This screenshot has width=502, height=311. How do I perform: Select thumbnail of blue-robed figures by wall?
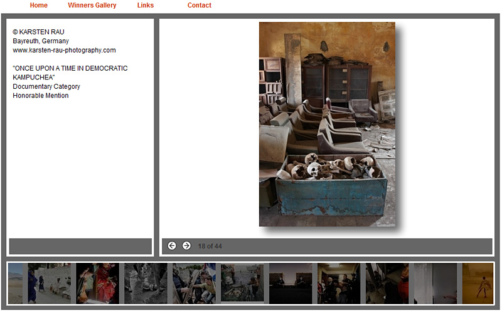tap(49, 283)
